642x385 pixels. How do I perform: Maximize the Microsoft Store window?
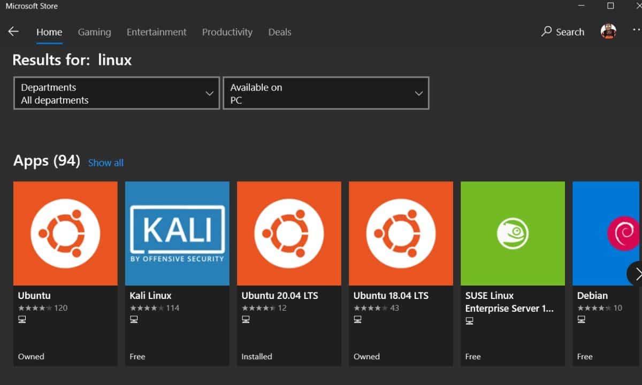tap(610, 6)
